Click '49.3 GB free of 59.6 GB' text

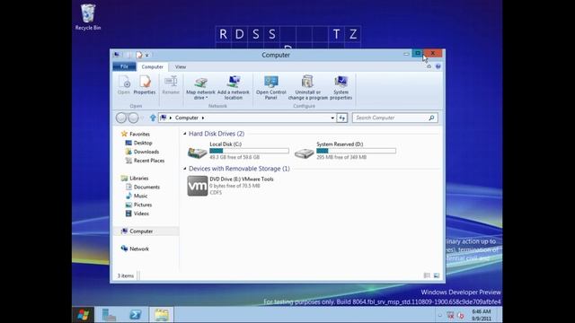pos(234,157)
